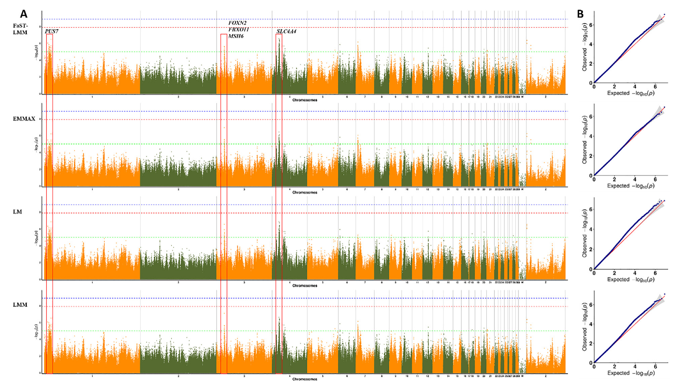
Task: Click Expected -log10(p) label of FaST-LMM QQ plot
Action: pyautogui.click(x=630, y=93)
